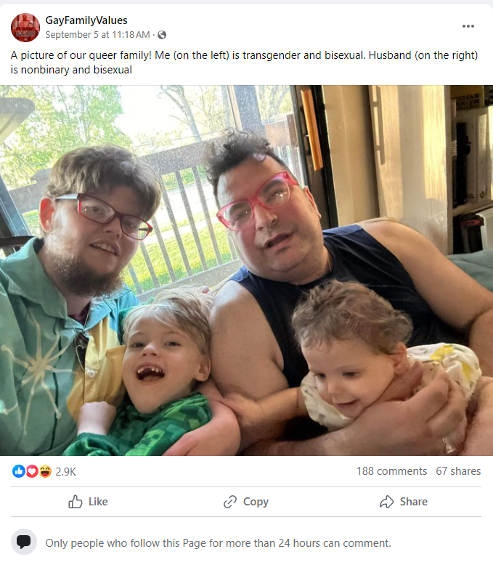Click the comment restriction notice text
493x565 pixels.
[218, 543]
